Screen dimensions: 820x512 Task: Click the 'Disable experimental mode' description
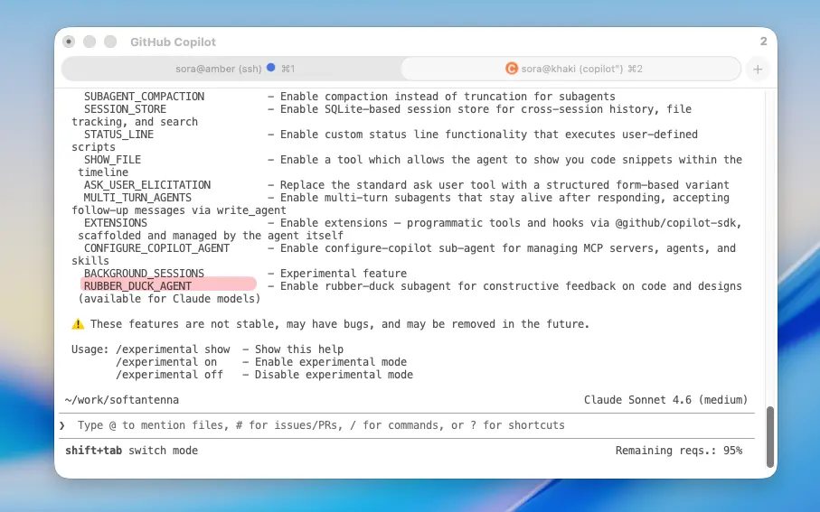[334, 375]
